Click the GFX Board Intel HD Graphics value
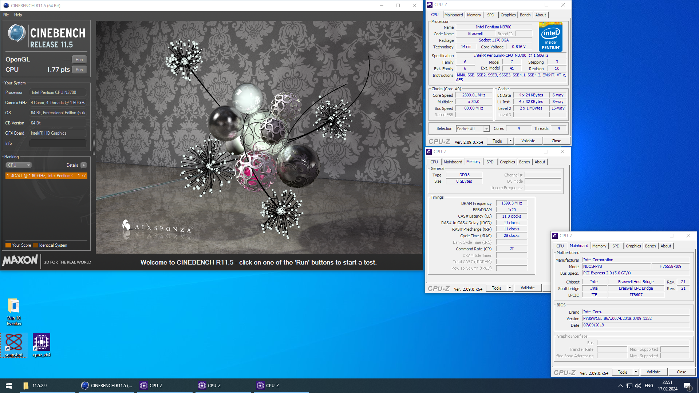This screenshot has width=699, height=393. (58, 133)
